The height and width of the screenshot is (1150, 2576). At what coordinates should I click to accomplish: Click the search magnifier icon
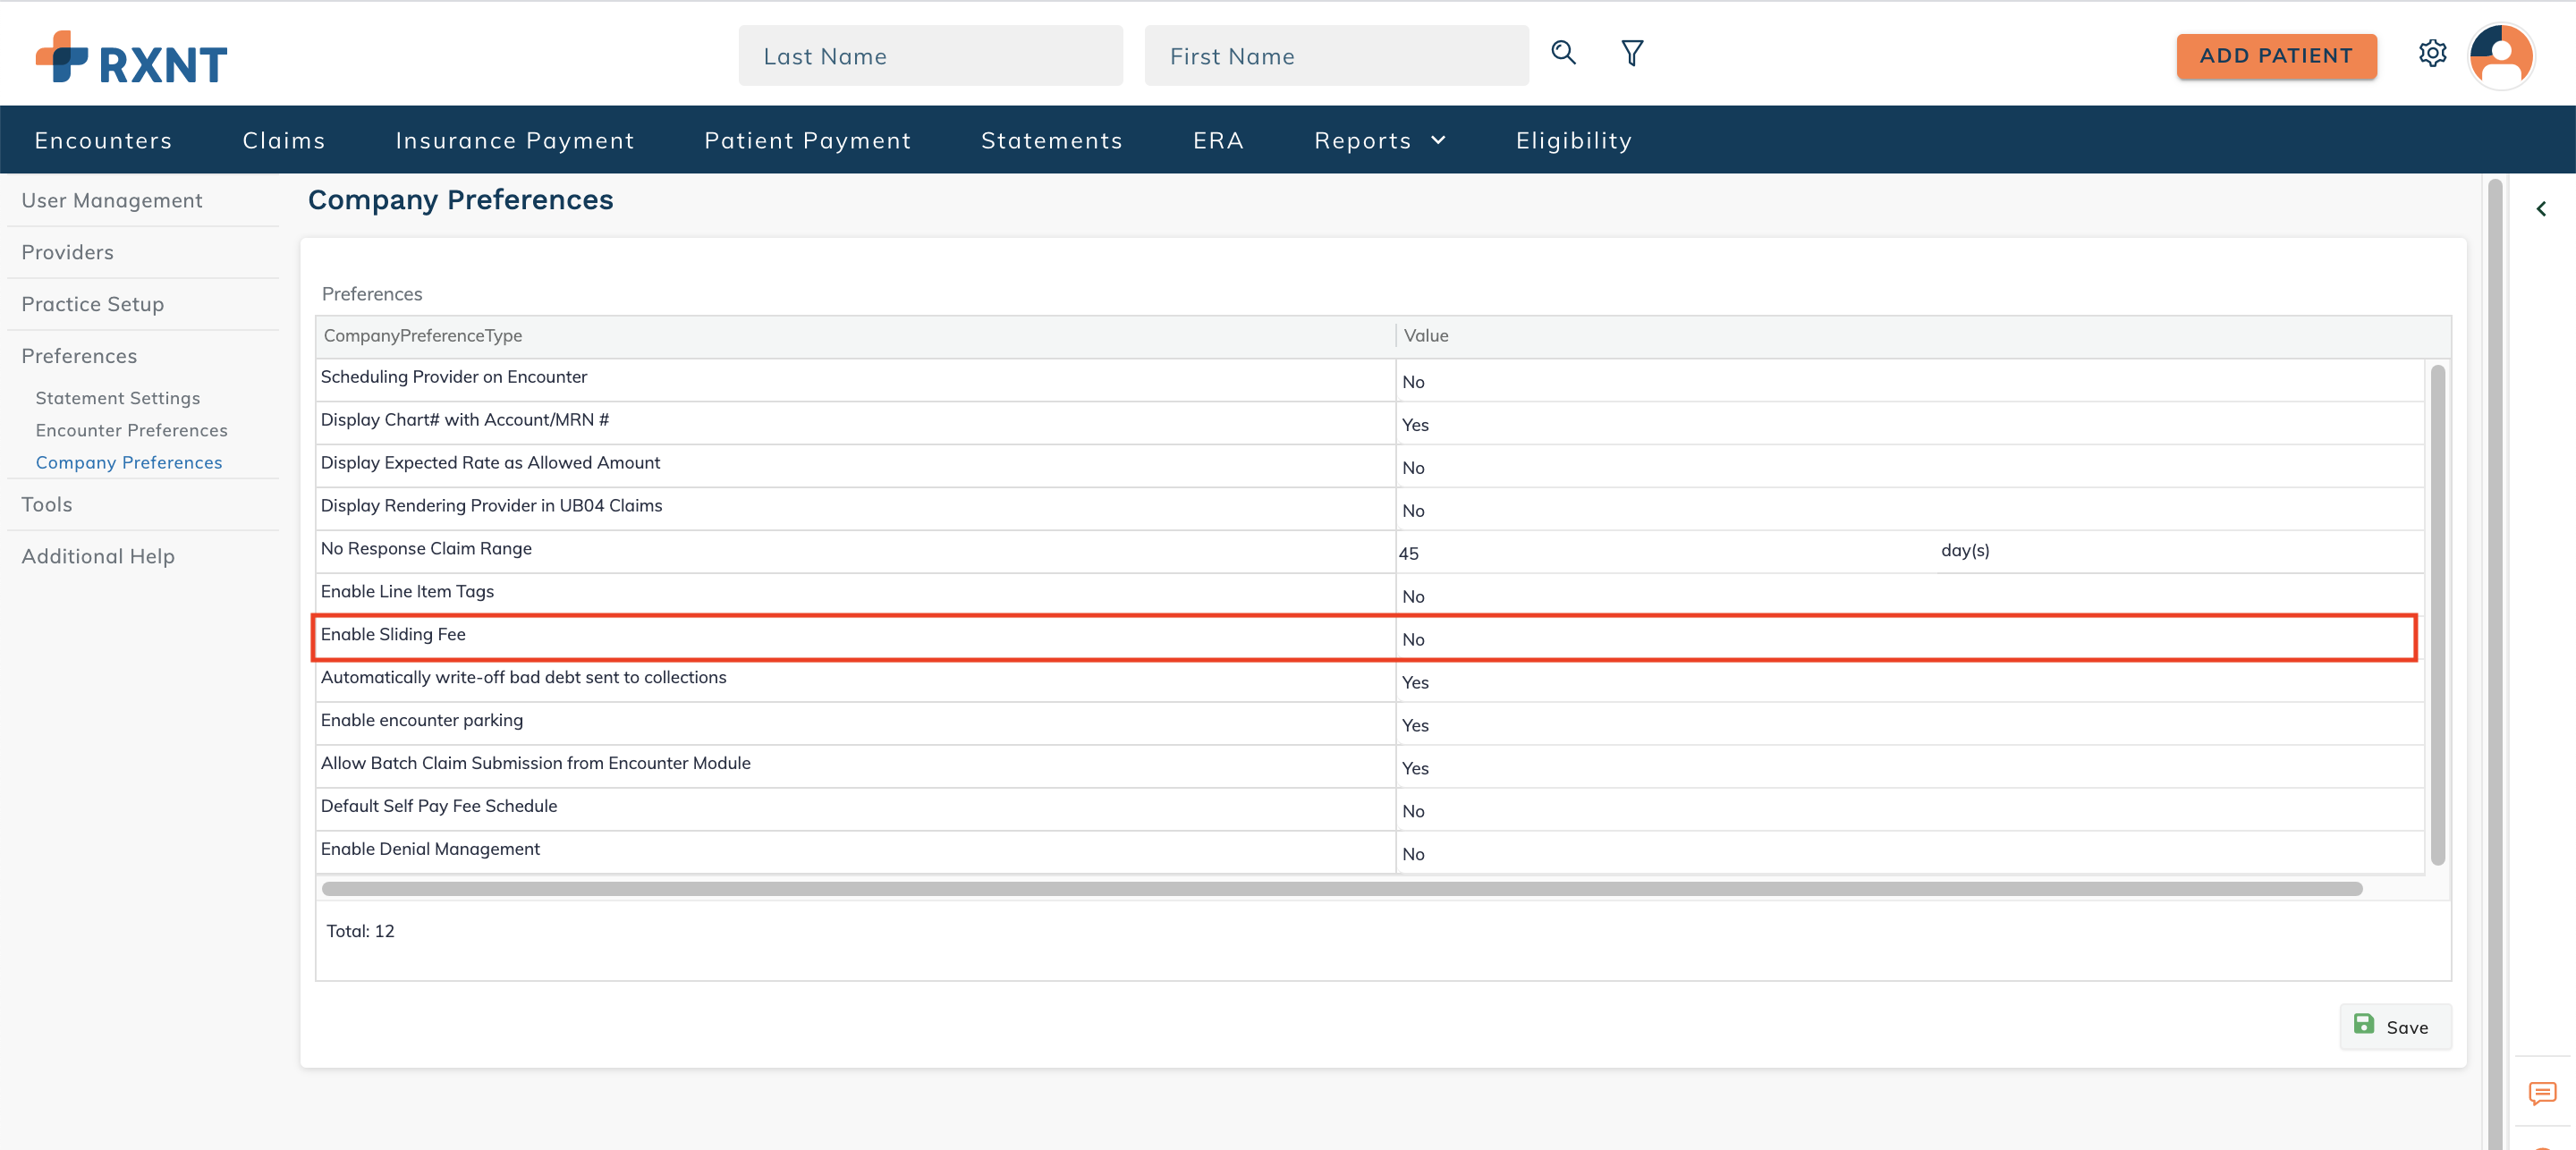pos(1563,53)
